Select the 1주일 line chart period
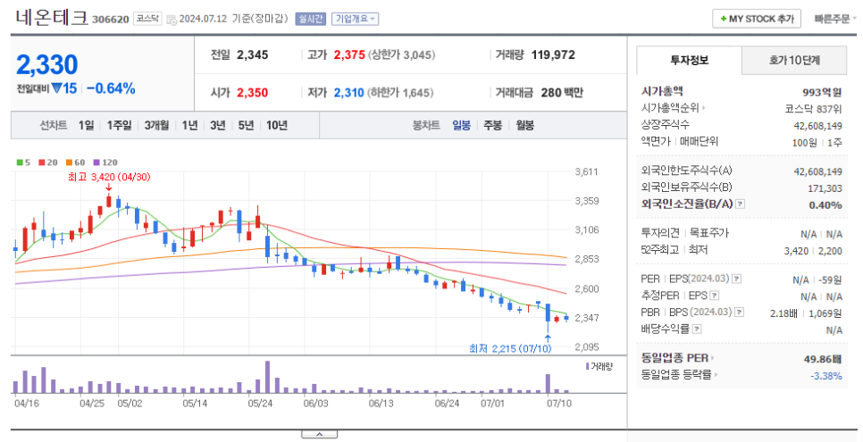863x442 pixels. [x=120, y=126]
